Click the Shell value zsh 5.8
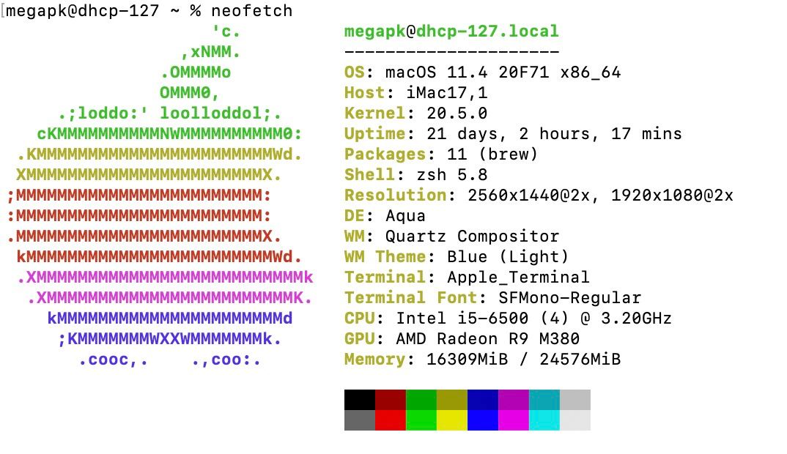The width and height of the screenshot is (787, 454). pos(451,174)
